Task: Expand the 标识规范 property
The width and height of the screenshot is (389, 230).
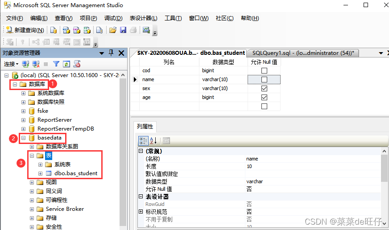Action: point(141,212)
